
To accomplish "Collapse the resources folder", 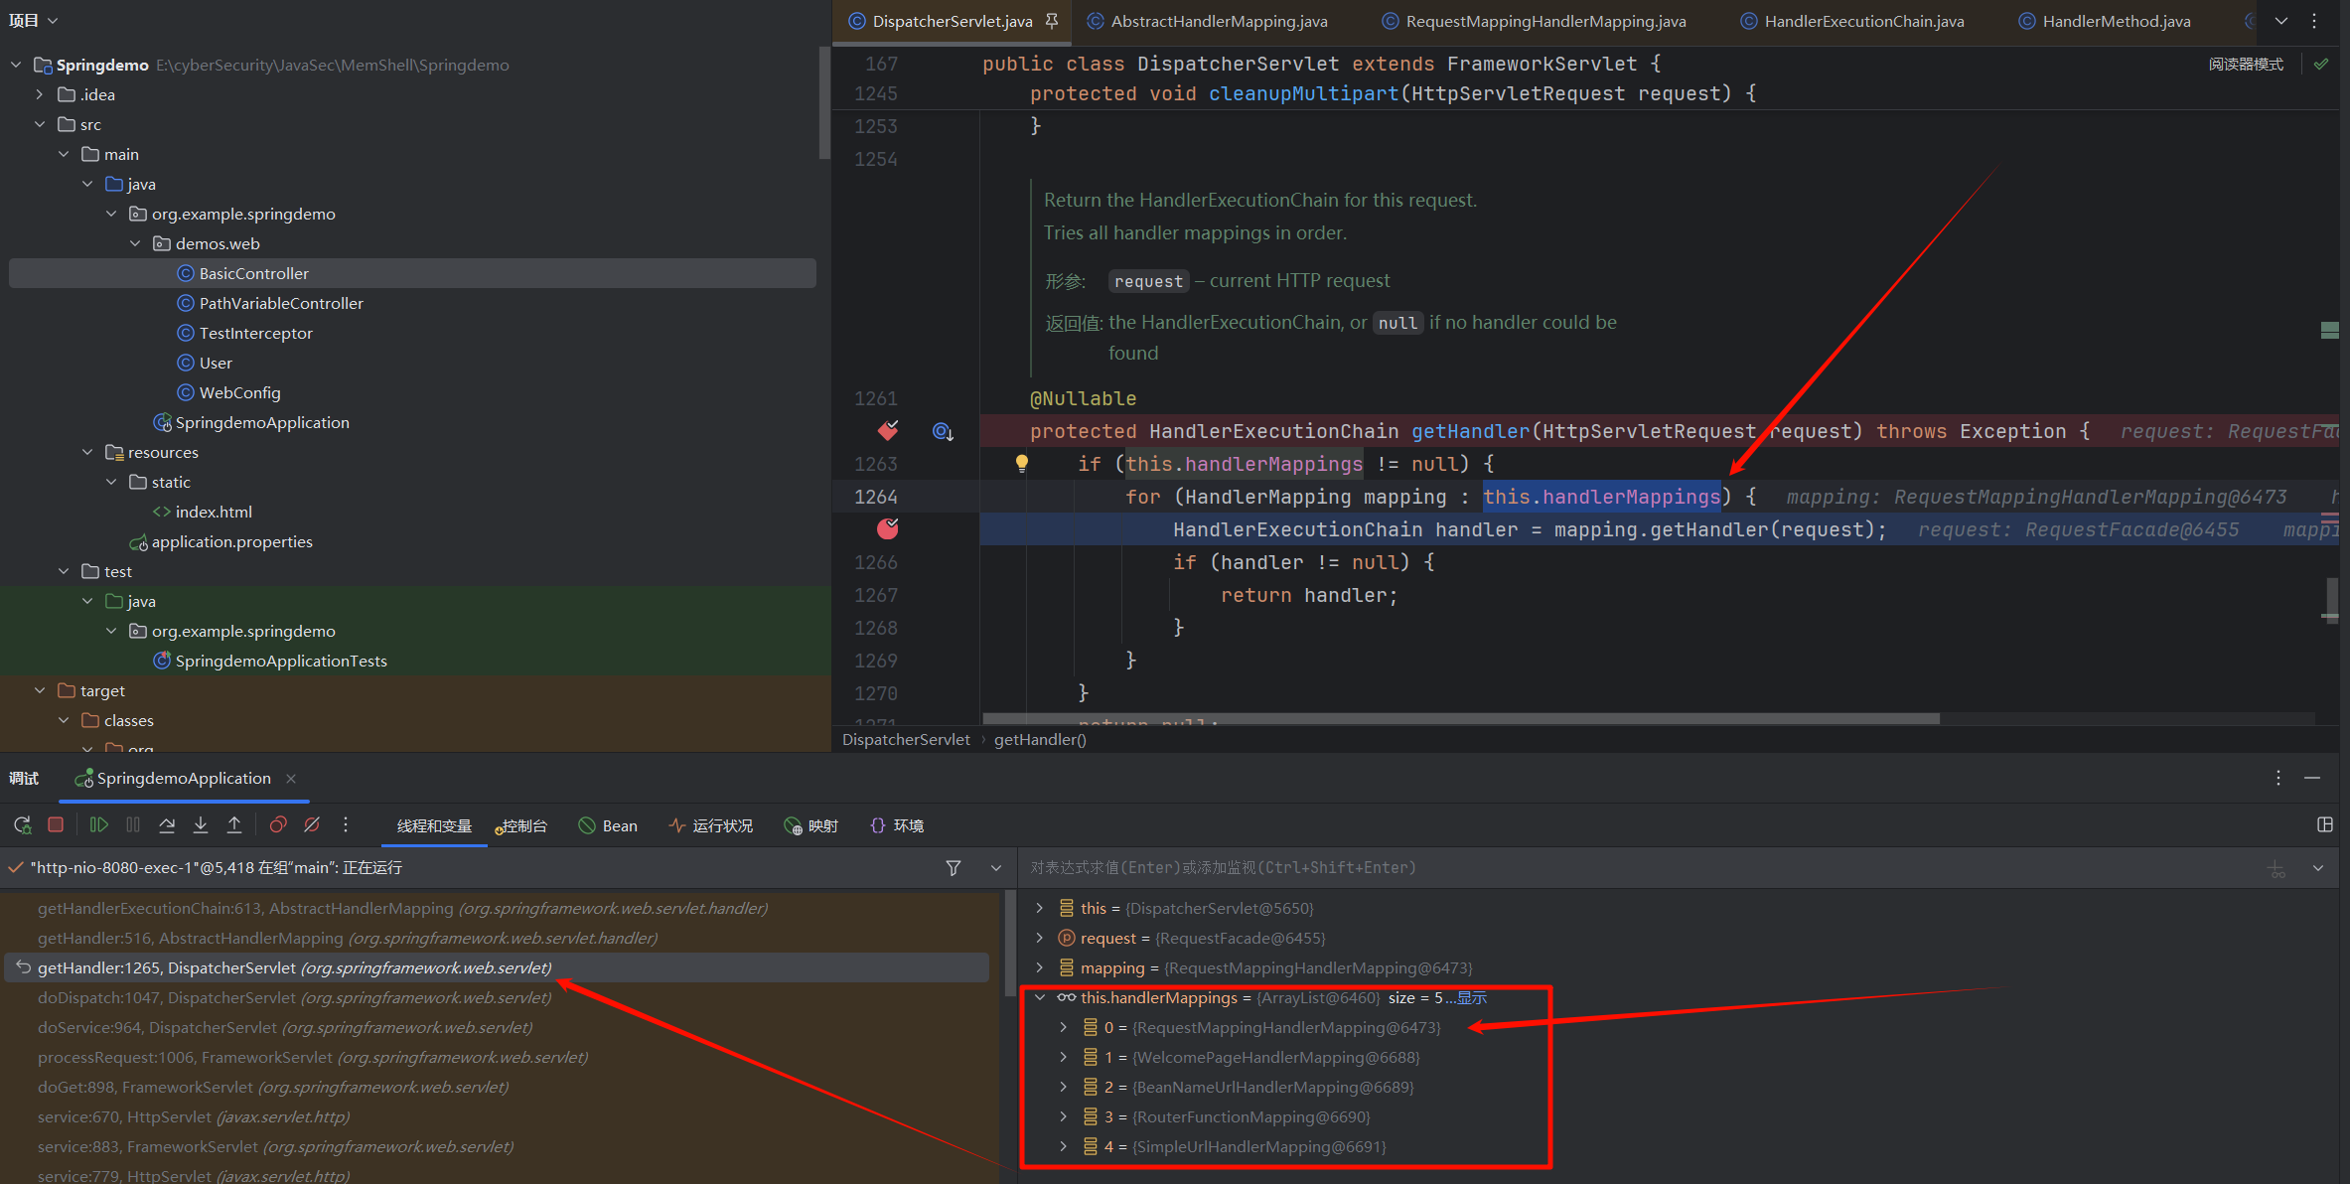I will [x=87, y=452].
